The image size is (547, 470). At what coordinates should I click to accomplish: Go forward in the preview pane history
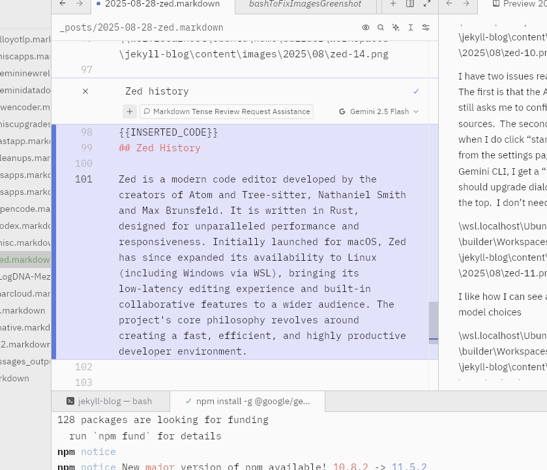[x=466, y=3]
